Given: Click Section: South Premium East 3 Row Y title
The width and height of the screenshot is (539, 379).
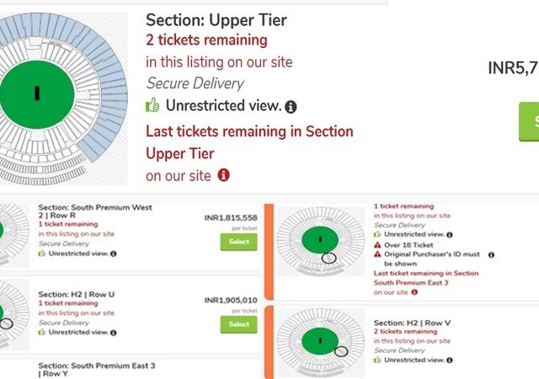Looking at the screenshot, I should click(x=97, y=370).
